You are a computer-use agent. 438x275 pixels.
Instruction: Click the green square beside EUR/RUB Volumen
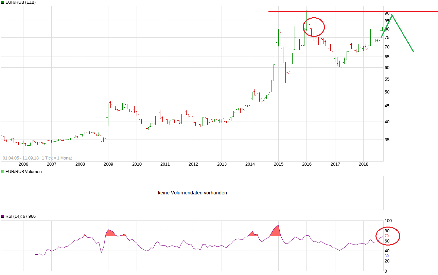(x=2, y=171)
